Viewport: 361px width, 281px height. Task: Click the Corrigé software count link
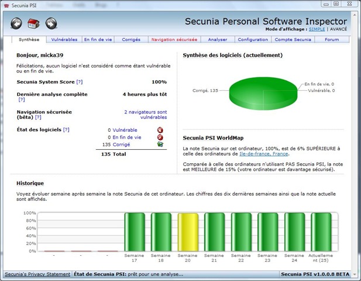click(x=121, y=145)
